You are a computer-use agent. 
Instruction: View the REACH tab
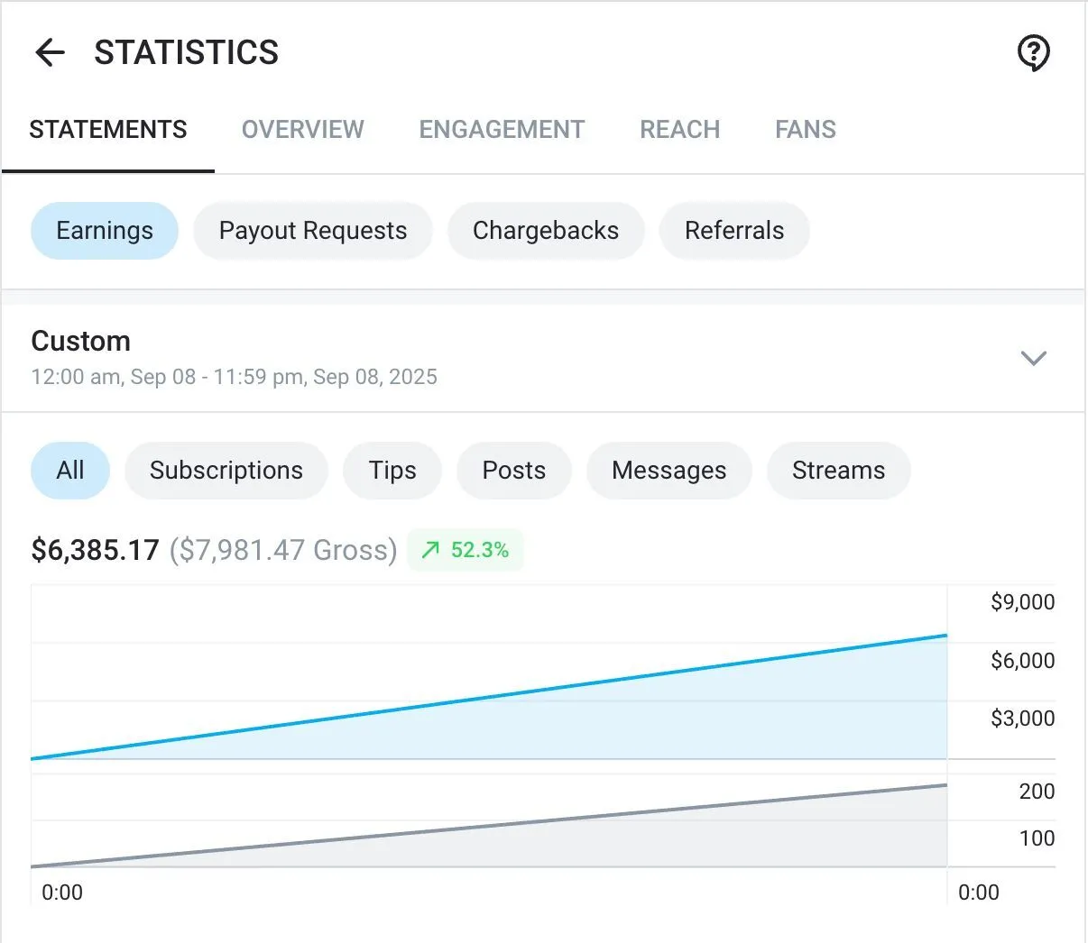(x=679, y=129)
